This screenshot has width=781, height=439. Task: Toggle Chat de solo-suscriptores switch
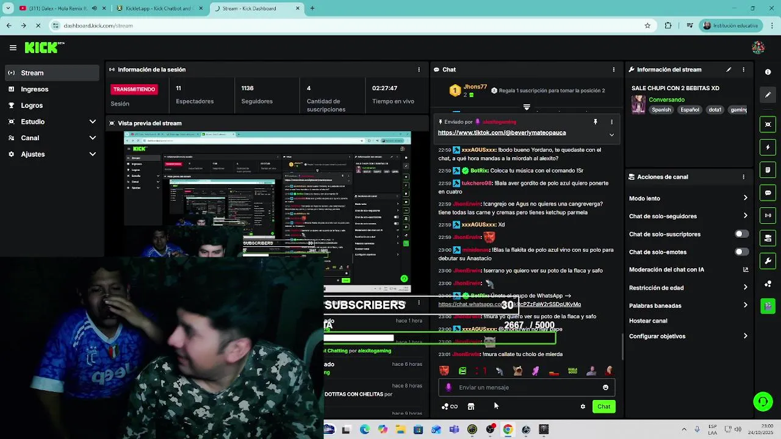(x=741, y=234)
